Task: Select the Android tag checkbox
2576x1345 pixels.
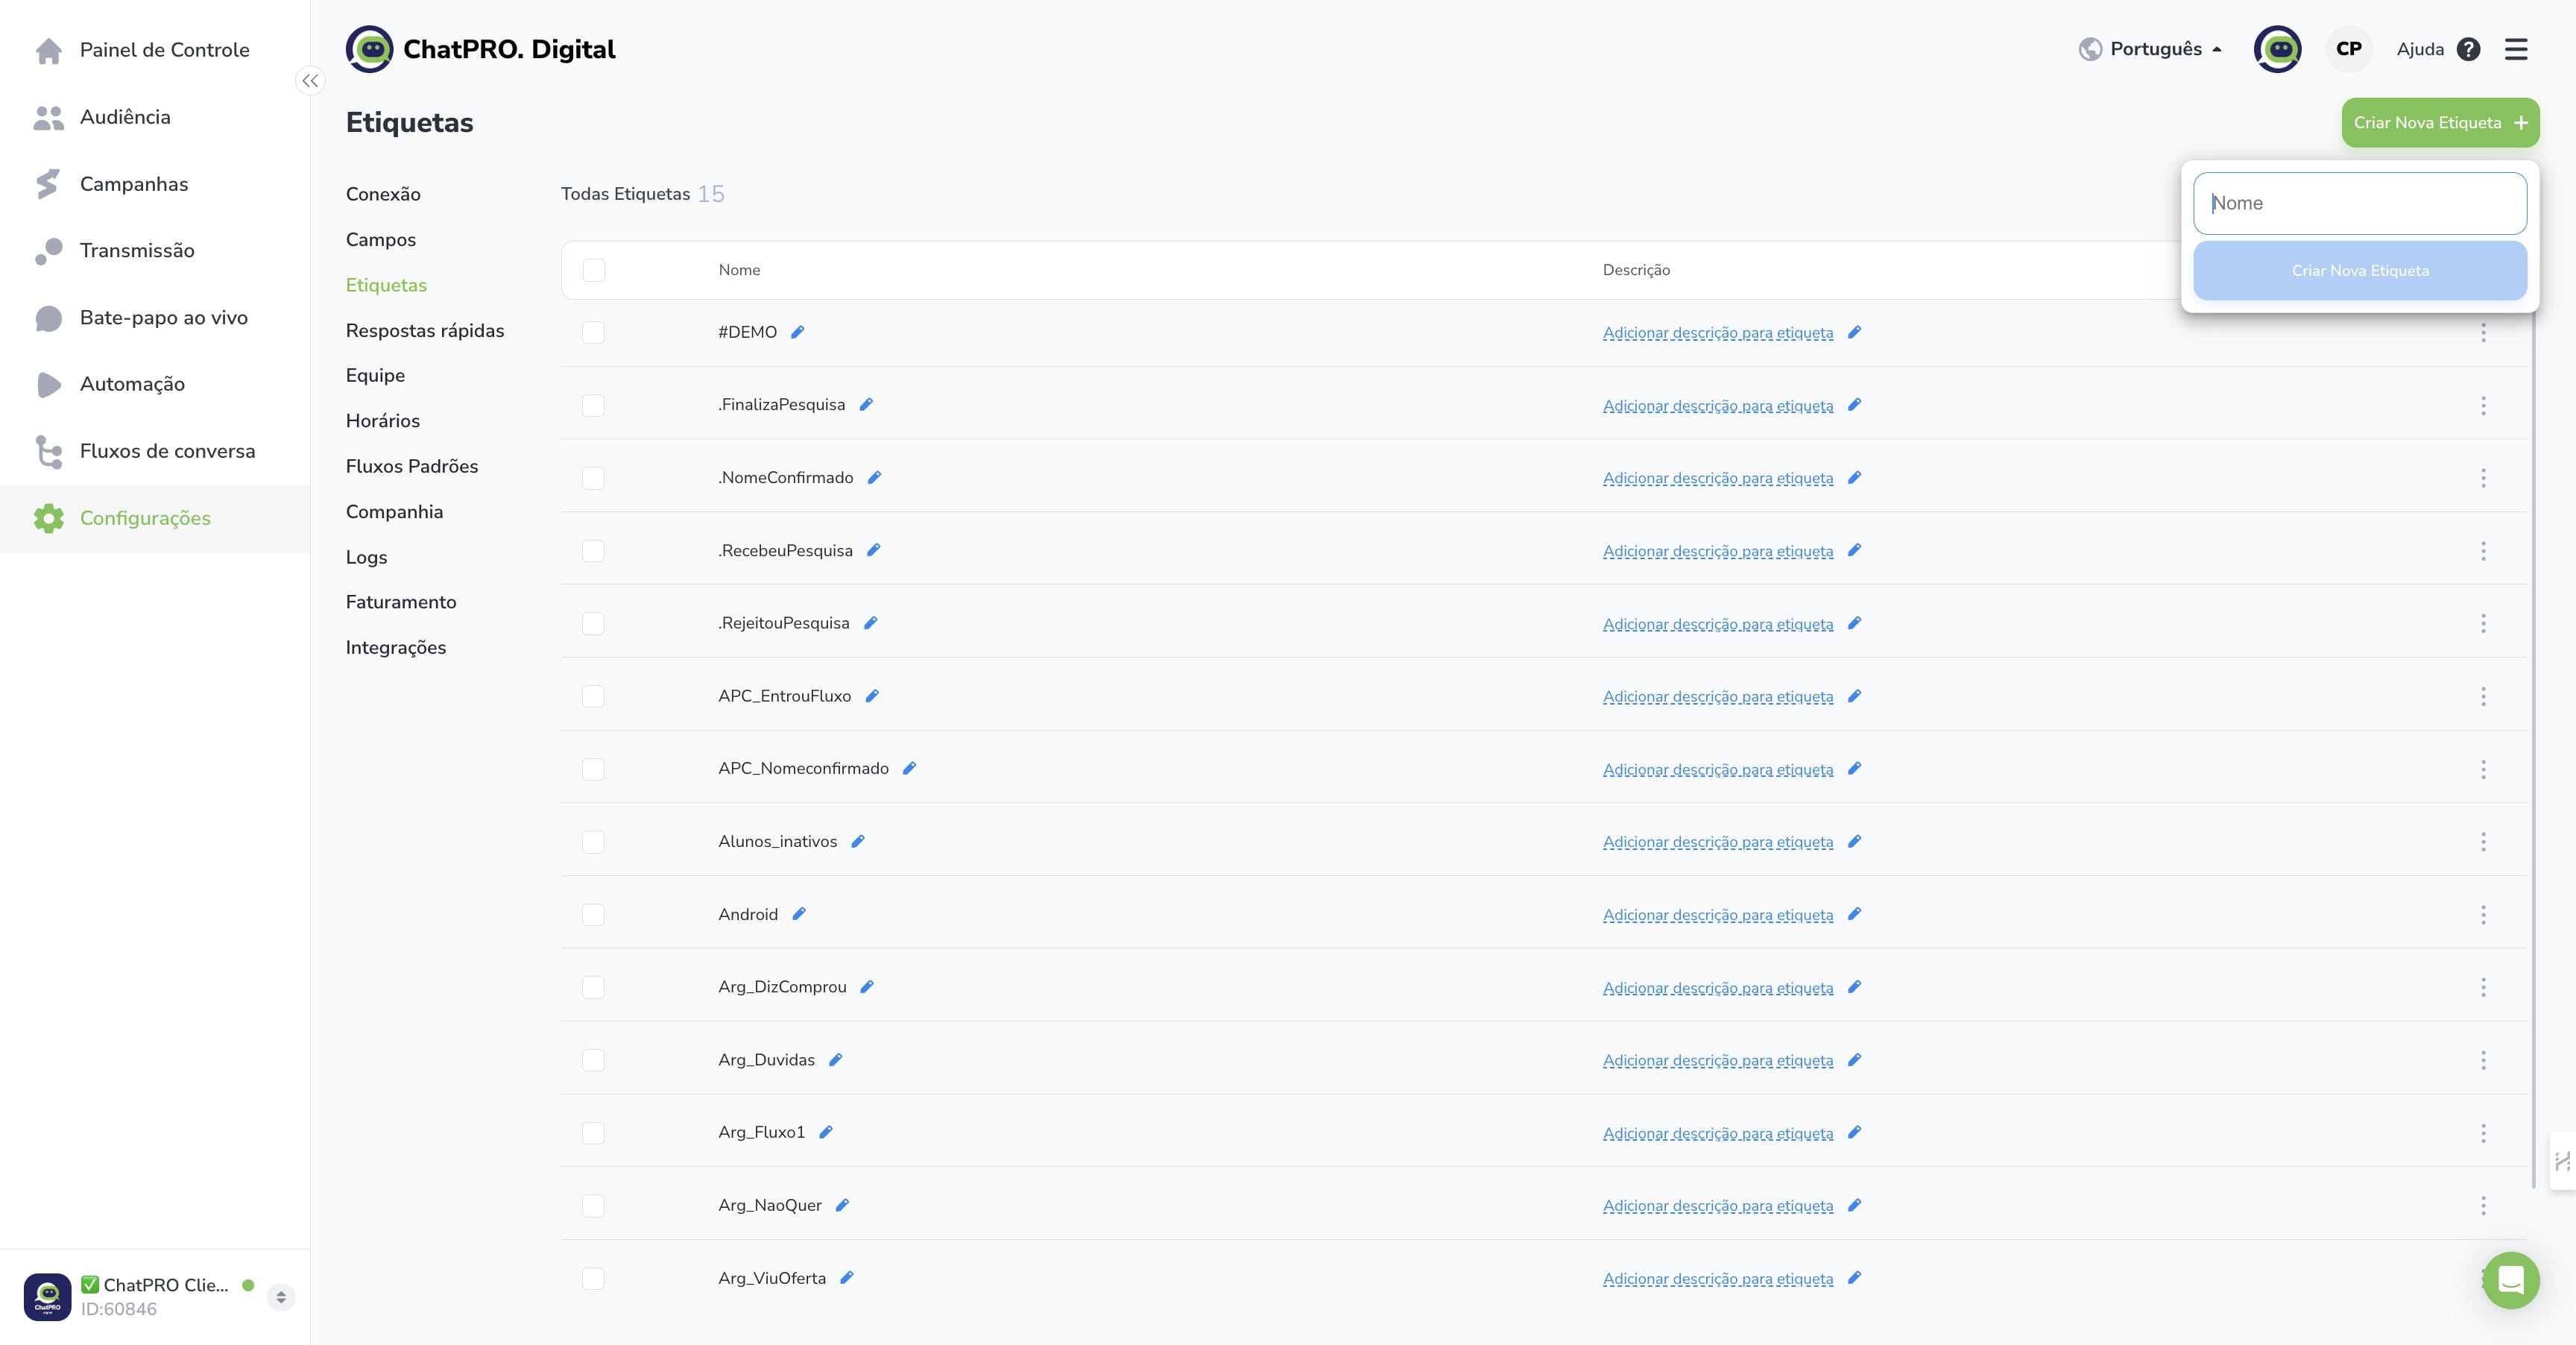Action: pos(593,915)
